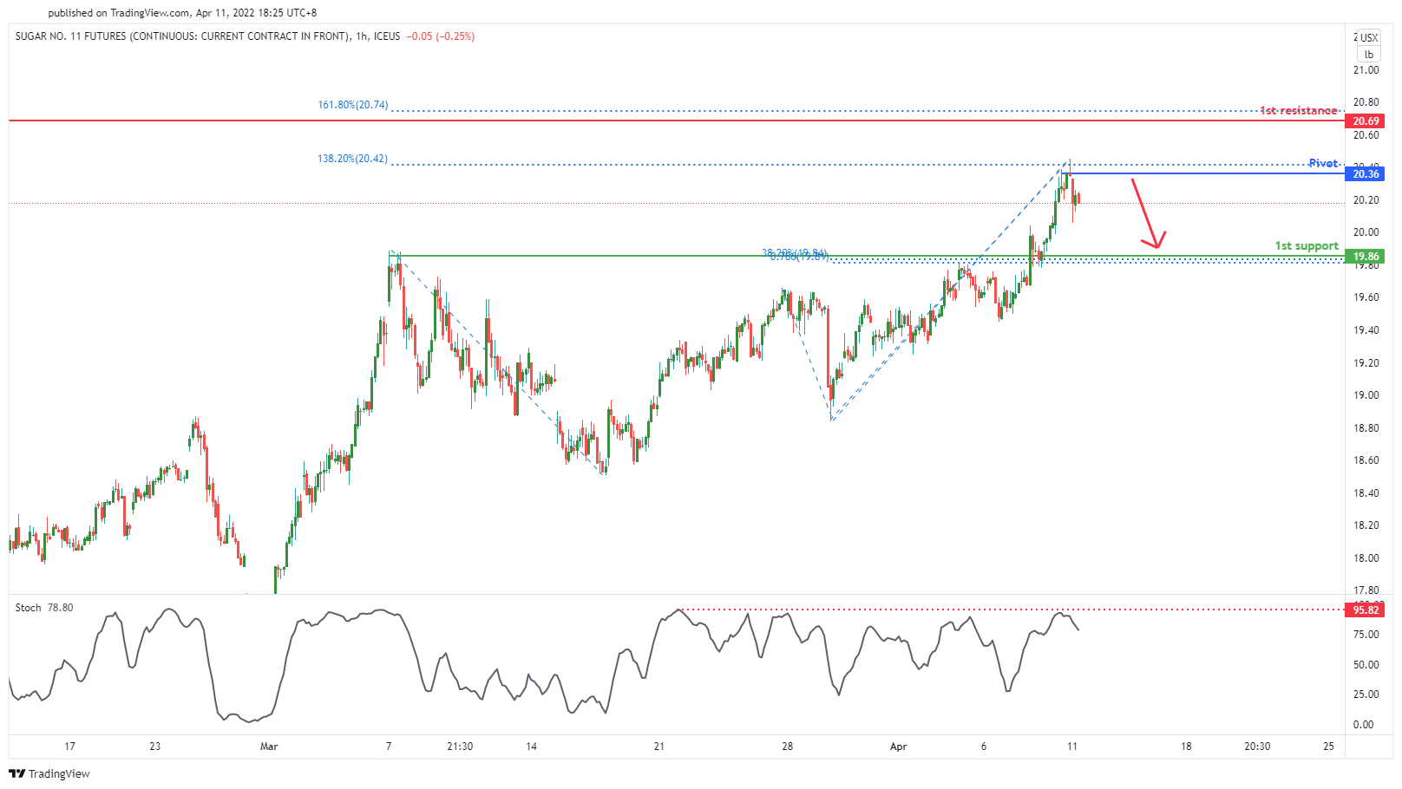Select the 1h interval label
The width and height of the screenshot is (1402, 789).
pyautogui.click(x=362, y=36)
